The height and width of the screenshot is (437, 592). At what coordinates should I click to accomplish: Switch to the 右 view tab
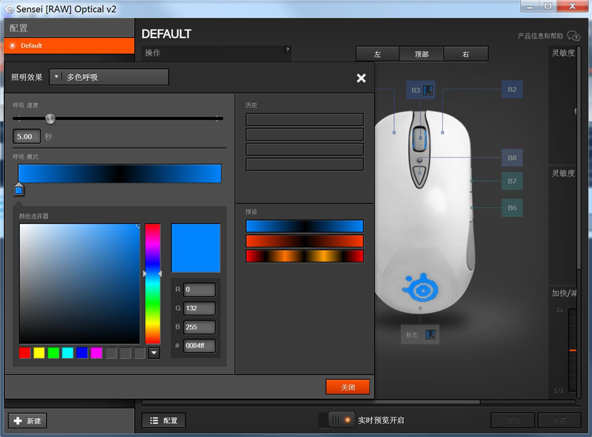[x=466, y=54]
